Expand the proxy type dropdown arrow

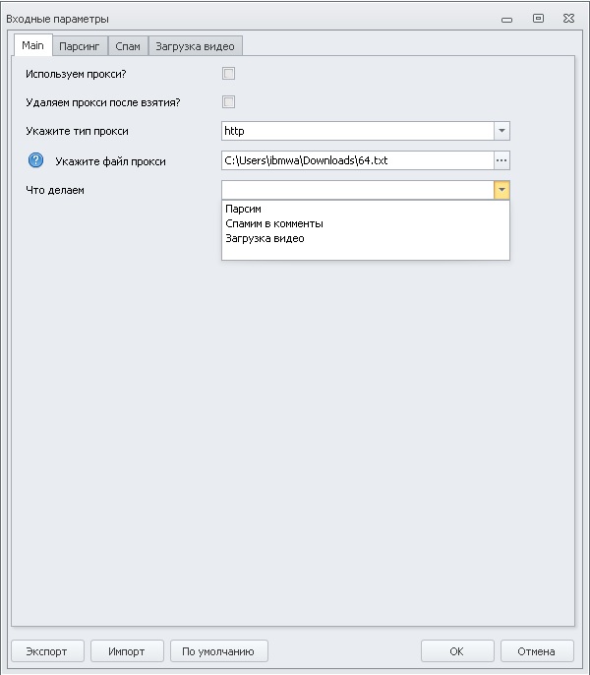(501, 131)
